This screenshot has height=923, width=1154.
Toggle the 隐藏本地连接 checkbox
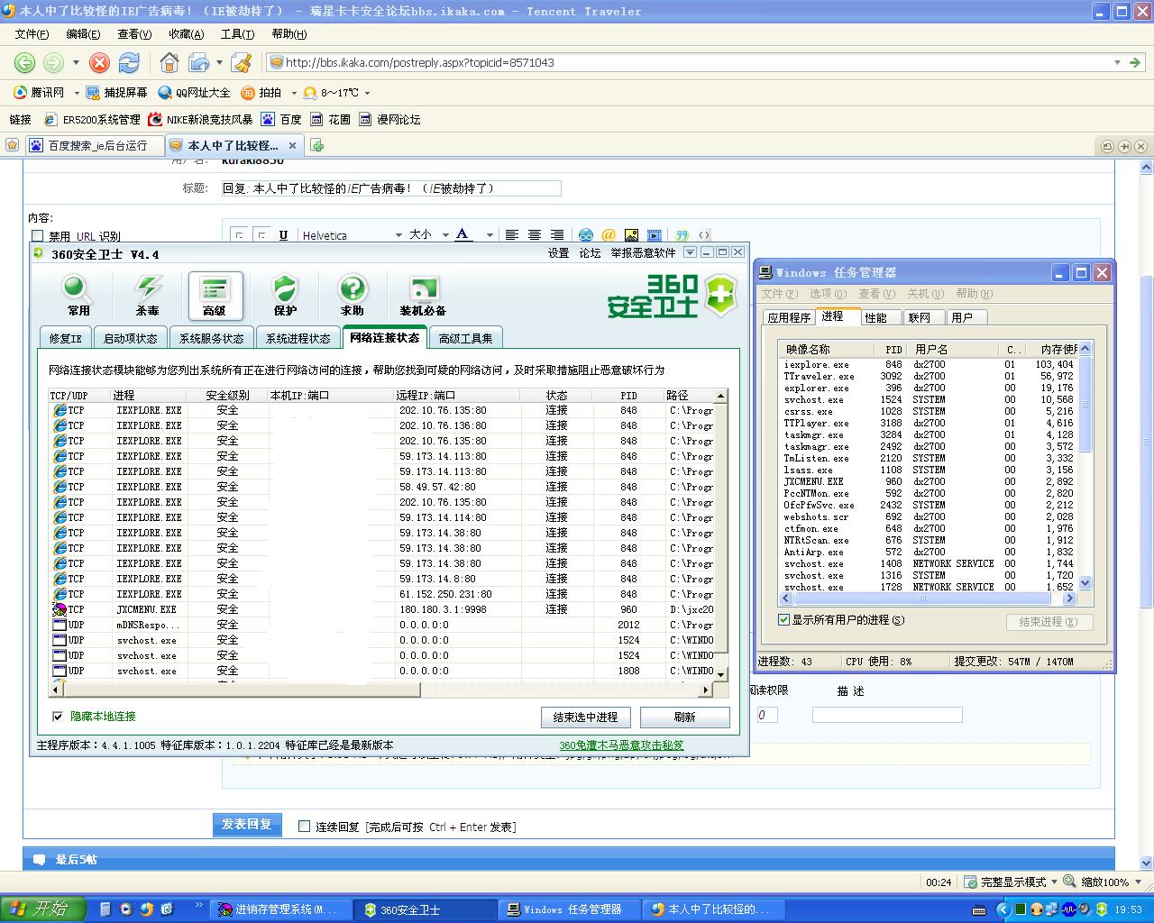58,717
